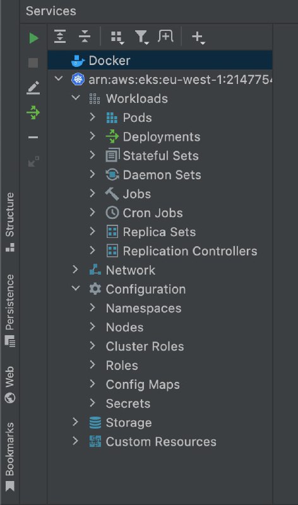The width and height of the screenshot is (298, 505).
Task: Select Deployments in the tree
Action: coord(162,137)
